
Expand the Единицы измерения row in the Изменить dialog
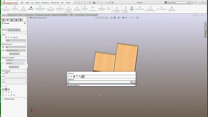pyautogui.click(x=101, y=85)
